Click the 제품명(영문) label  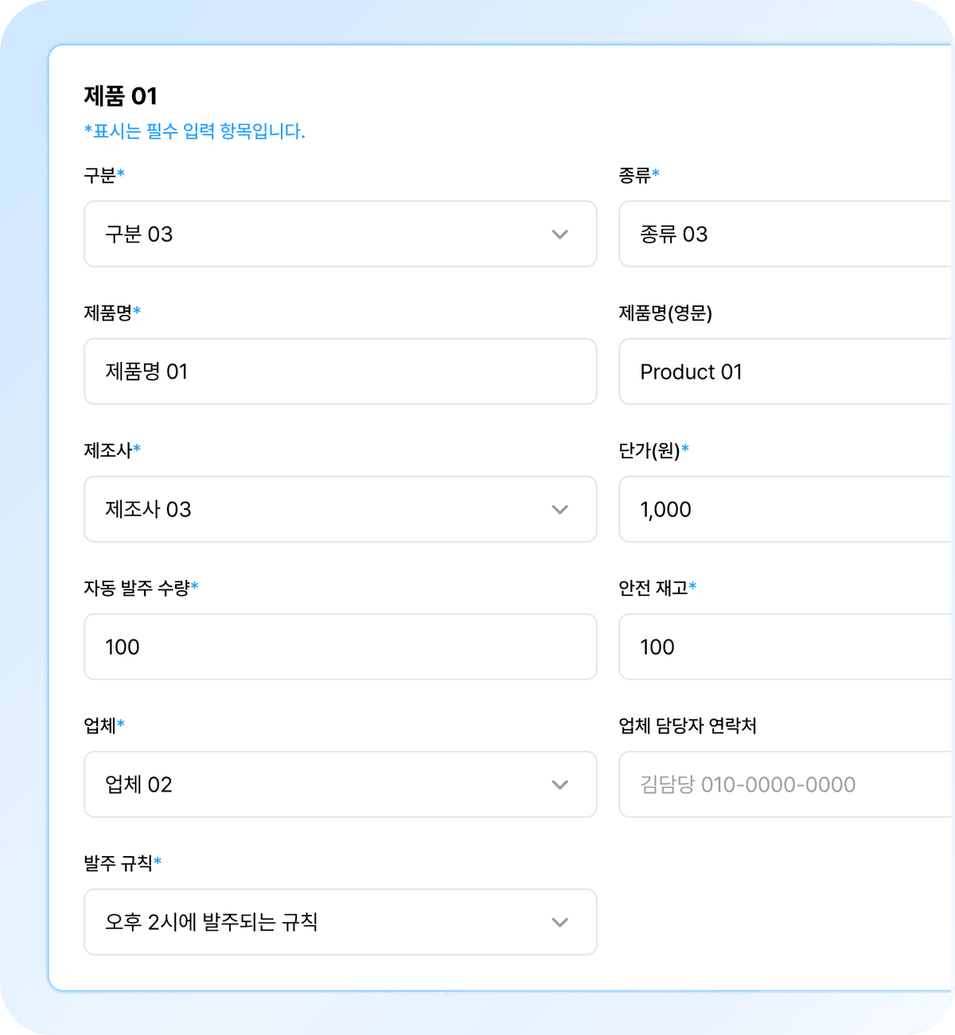click(667, 313)
